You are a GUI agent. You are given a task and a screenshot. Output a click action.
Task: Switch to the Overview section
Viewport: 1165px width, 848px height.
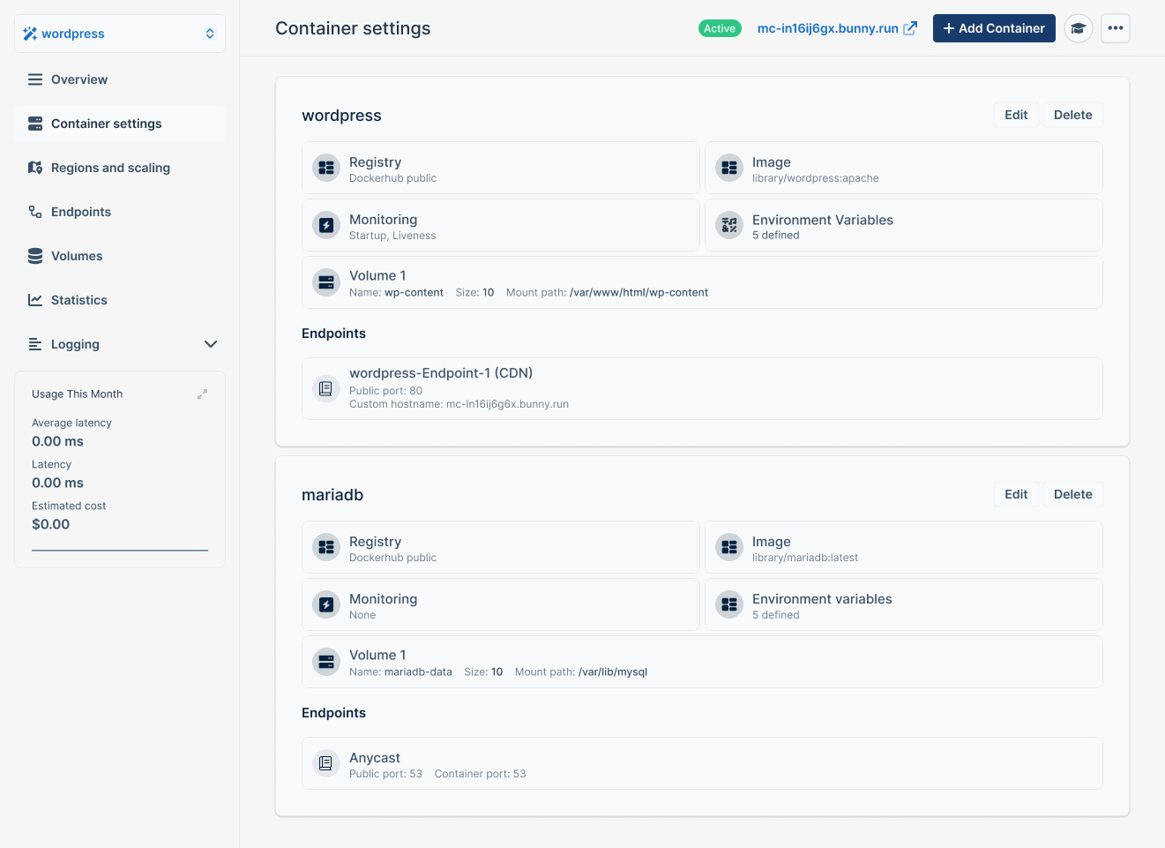coord(79,79)
